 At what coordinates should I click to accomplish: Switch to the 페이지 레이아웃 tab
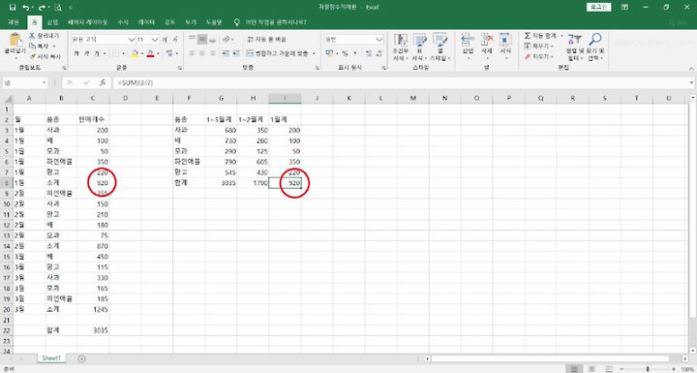click(x=87, y=22)
